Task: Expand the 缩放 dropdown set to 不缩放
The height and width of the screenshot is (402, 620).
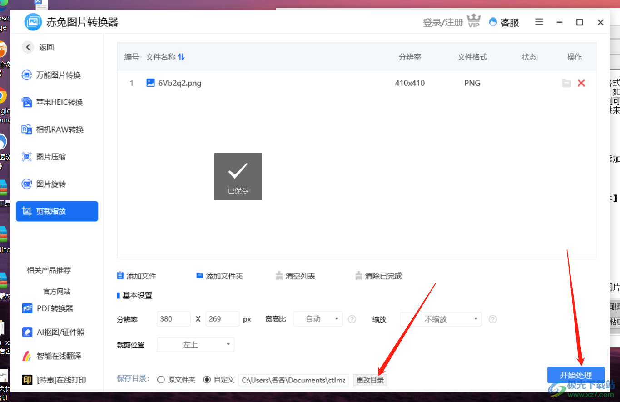Action: pyautogui.click(x=441, y=319)
